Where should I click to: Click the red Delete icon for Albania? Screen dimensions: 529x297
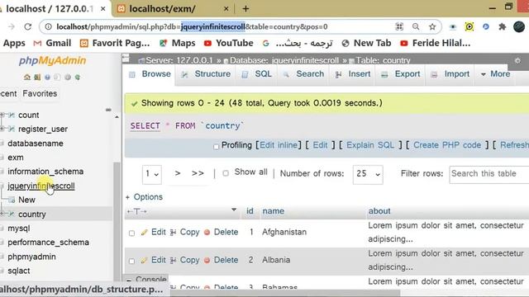pyautogui.click(x=207, y=260)
